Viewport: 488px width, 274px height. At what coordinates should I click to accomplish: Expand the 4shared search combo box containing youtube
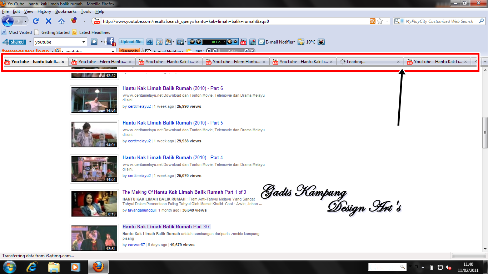click(x=84, y=42)
